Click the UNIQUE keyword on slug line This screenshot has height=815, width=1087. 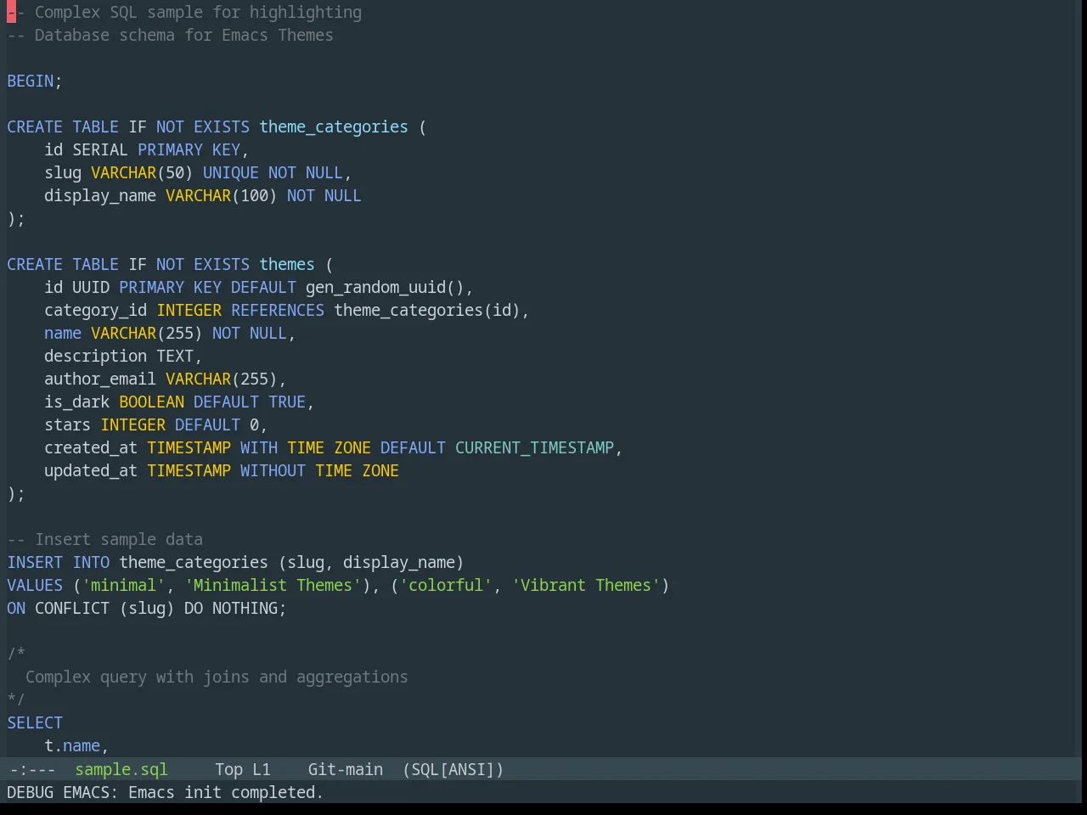[231, 172]
